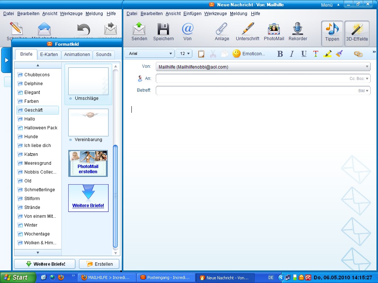Insert a hyperlink with chain icon

358,54
